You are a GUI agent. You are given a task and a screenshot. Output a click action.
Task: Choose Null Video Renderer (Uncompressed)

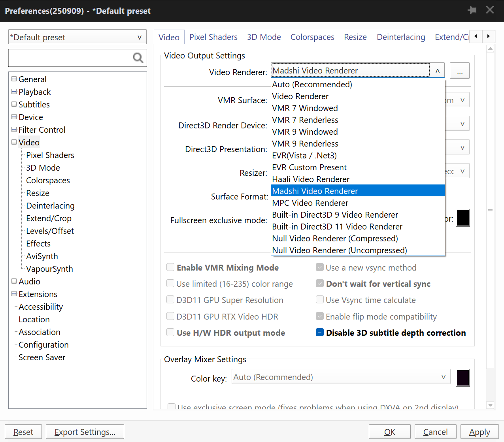tap(358, 250)
